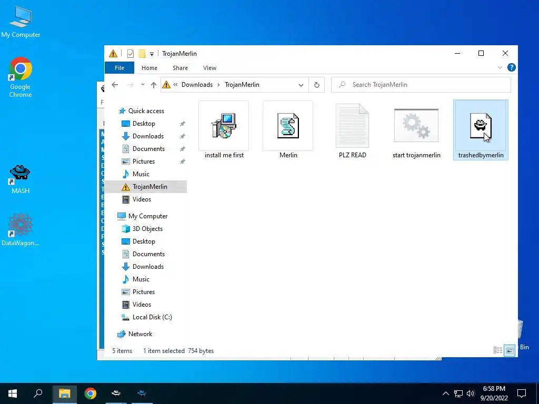This screenshot has height=404, width=539.
Task: Open Desktop under My Computer
Action: click(x=144, y=241)
